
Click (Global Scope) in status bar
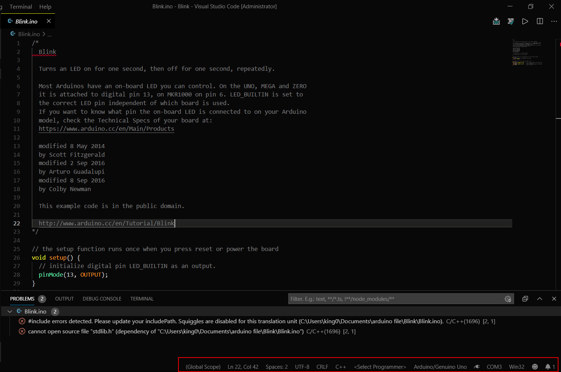203,367
